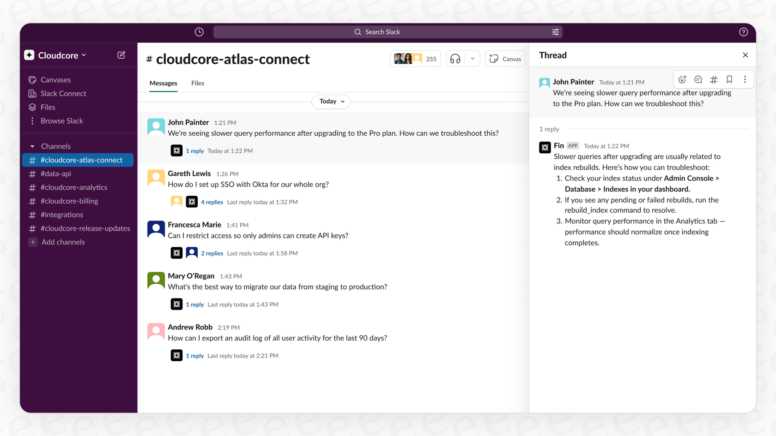This screenshot has width=776, height=436.
Task: Open the help question mark icon
Action: point(744,32)
